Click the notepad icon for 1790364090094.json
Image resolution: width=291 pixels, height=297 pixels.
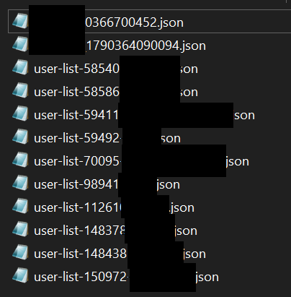pyautogui.click(x=20, y=44)
